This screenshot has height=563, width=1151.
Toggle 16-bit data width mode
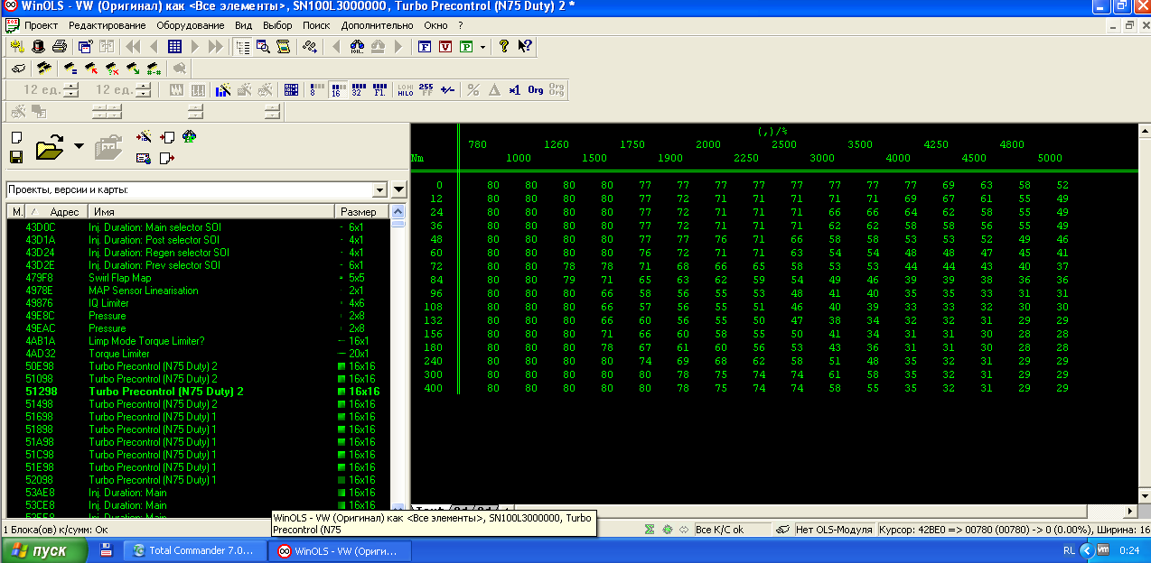click(x=337, y=90)
